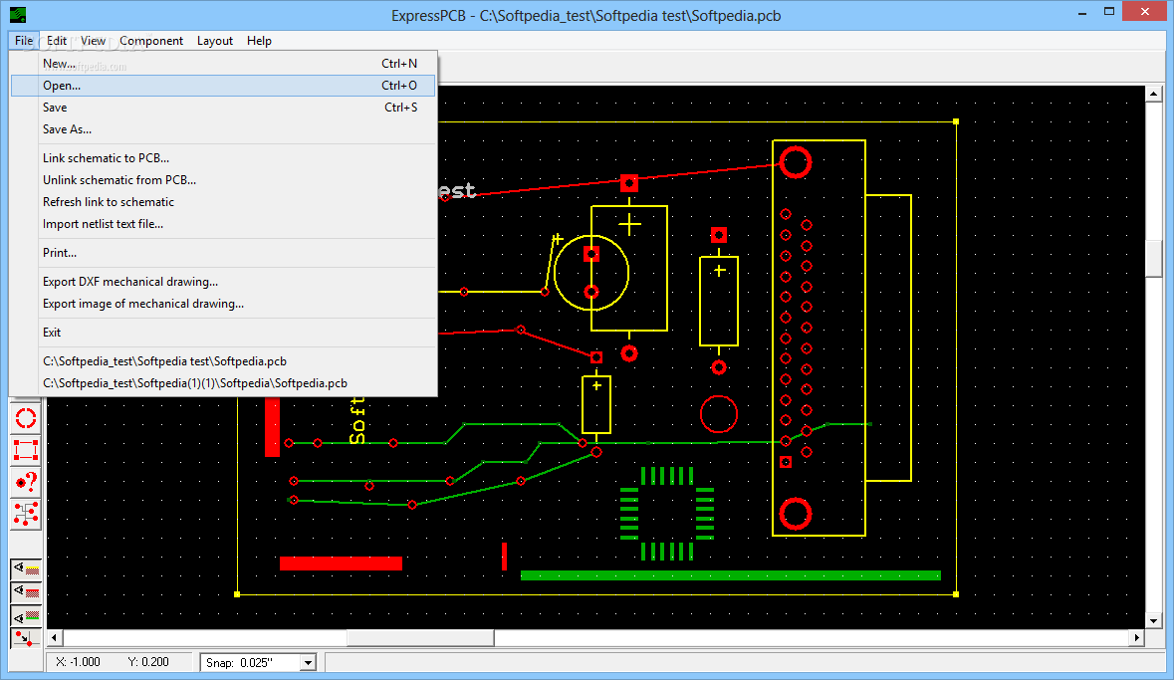The width and height of the screenshot is (1174, 680).
Task: Click the large bottom mounting hole pad
Action: pyautogui.click(x=796, y=514)
